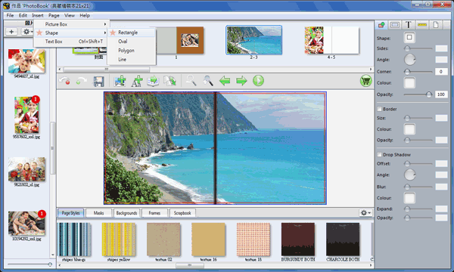Click the Corner value field
Screen dimensions: 454x272
(441, 71)
